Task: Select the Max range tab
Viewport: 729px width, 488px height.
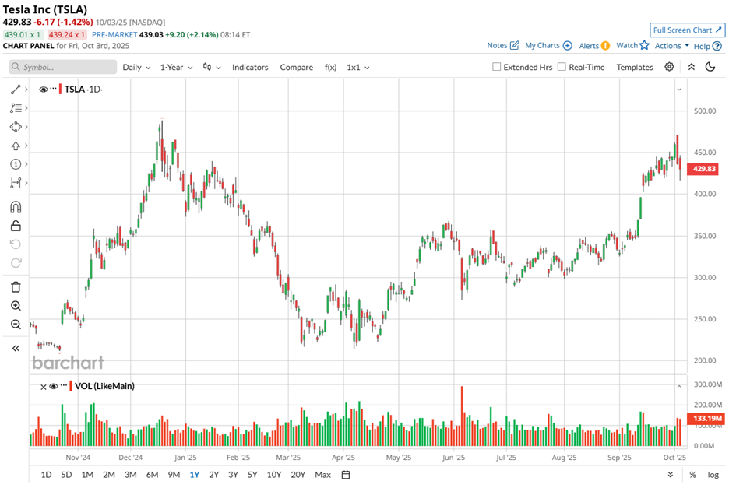Action: click(322, 475)
